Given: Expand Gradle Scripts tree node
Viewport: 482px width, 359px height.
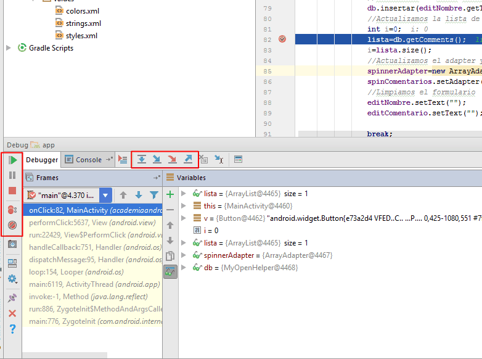Looking at the screenshot, I should 9,48.
